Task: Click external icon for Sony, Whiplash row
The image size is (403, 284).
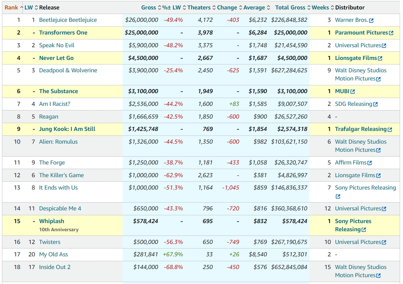Action: tap(364, 230)
